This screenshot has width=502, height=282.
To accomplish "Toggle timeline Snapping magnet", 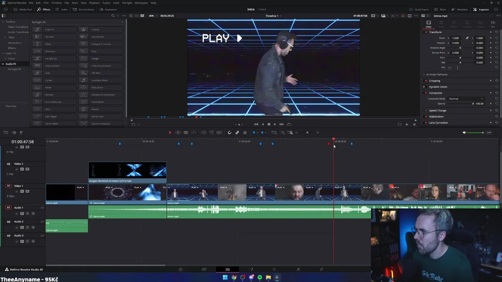I will (229, 132).
